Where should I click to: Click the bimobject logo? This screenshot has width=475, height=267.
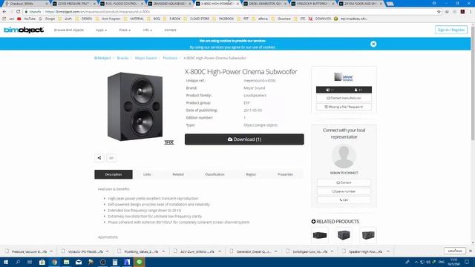pos(24,30)
